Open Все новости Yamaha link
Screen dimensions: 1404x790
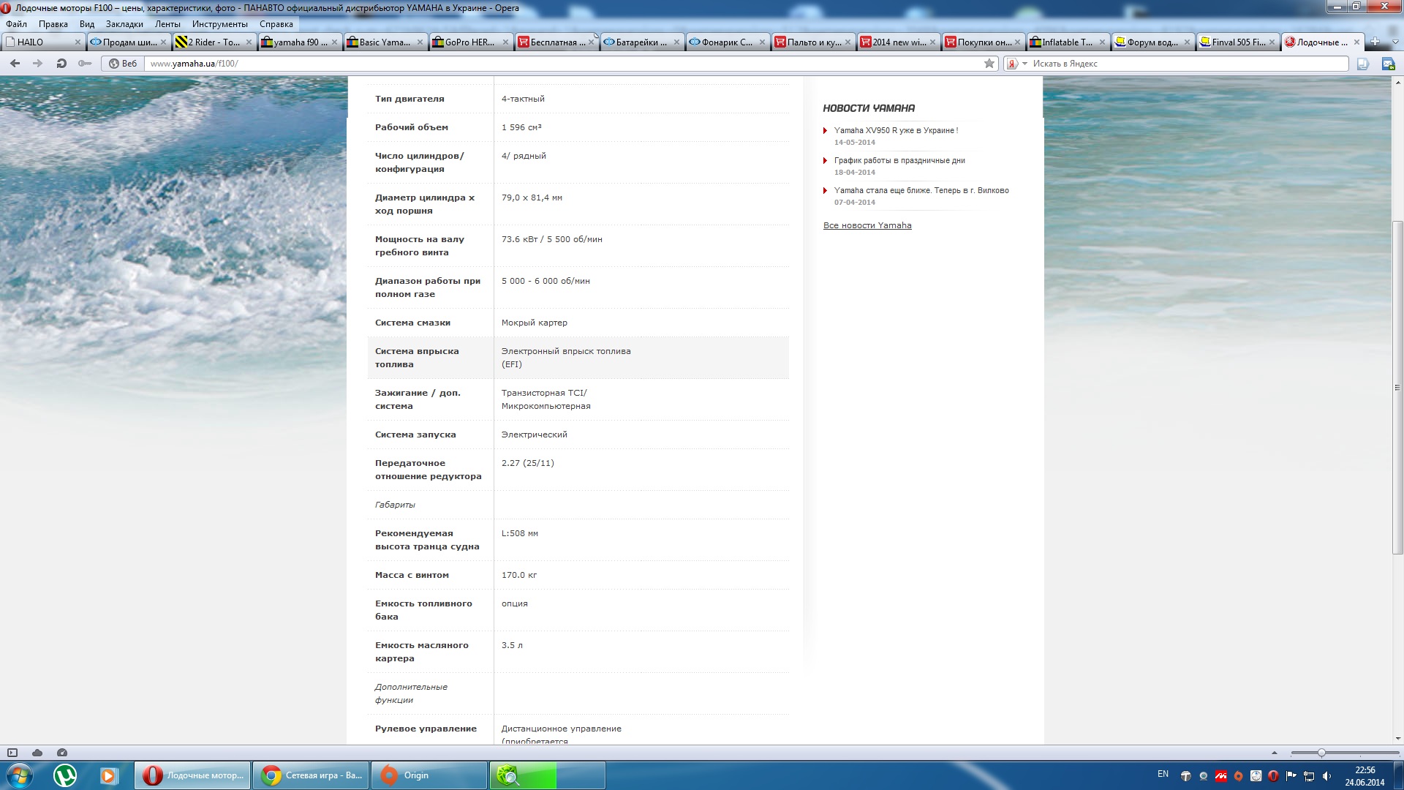(x=867, y=225)
